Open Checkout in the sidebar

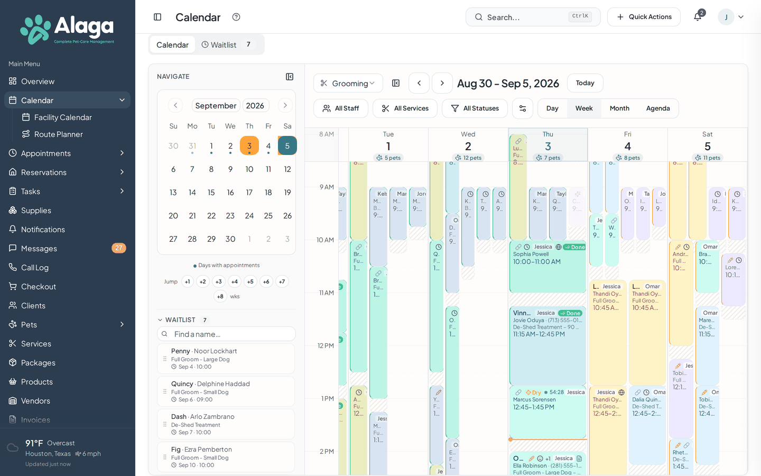click(68, 287)
